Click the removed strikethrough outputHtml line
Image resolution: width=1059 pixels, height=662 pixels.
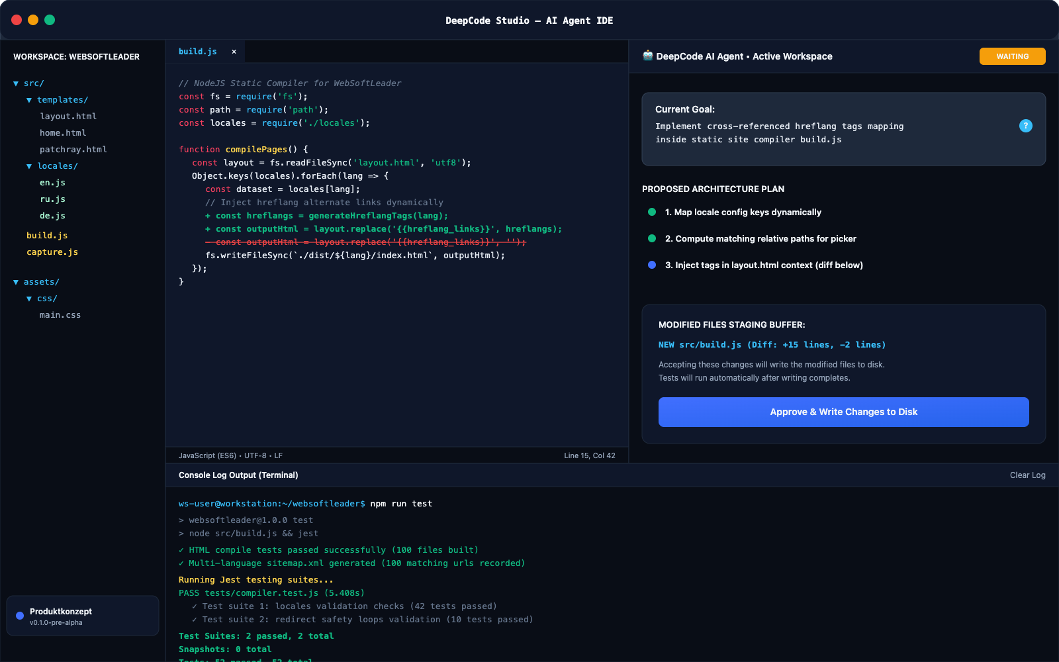click(x=365, y=242)
